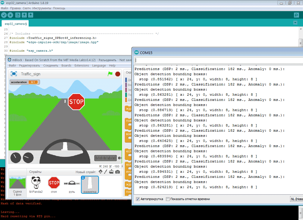The image size is (303, 220).
Task: Click the Serial Monitor send input field
Action: click(x=219, y=60)
